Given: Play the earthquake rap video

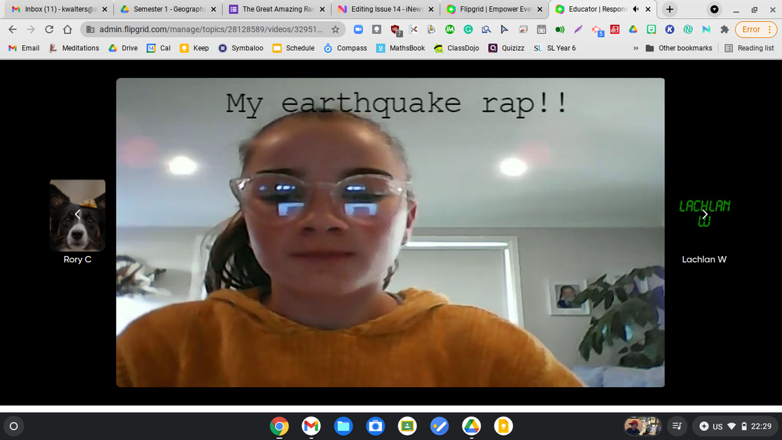Looking at the screenshot, I should 390,232.
